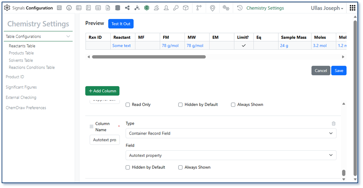Open the database stack icon

pos(118,8)
